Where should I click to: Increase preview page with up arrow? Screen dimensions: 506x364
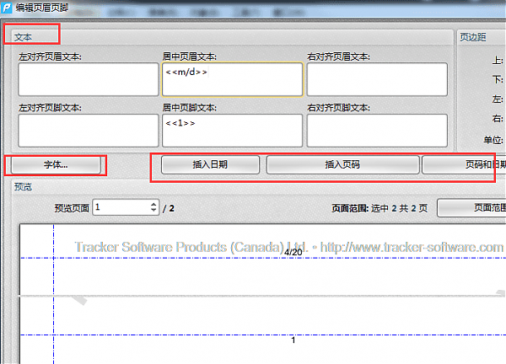tap(153, 204)
